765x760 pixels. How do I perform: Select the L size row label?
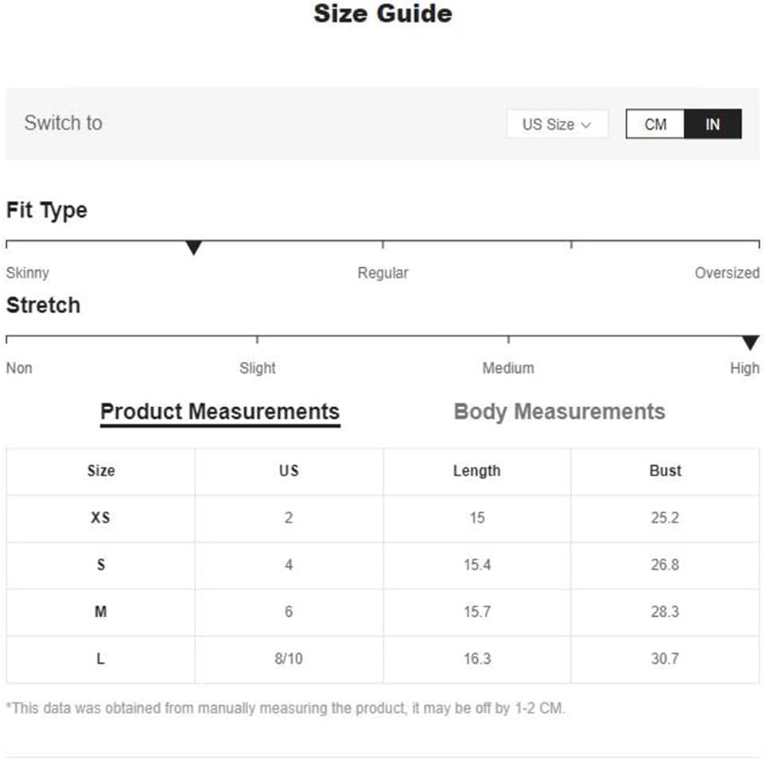pos(100,658)
